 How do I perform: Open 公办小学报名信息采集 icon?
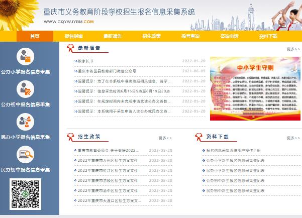pyautogui.click(x=25, y=56)
